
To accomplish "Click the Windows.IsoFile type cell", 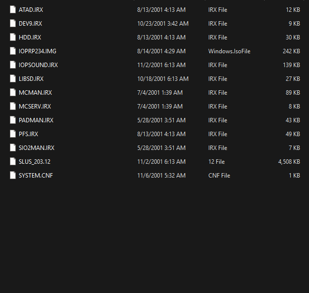I will (x=230, y=51).
